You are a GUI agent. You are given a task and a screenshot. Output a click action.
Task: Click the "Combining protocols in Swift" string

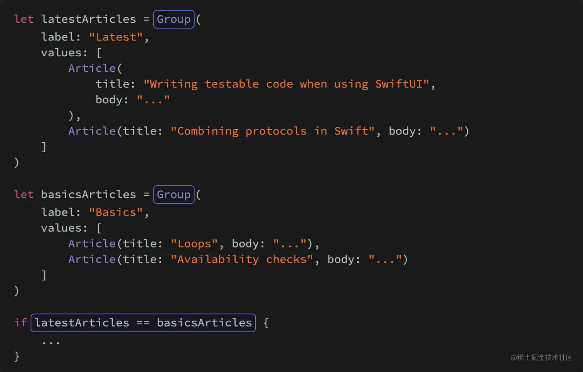273,131
